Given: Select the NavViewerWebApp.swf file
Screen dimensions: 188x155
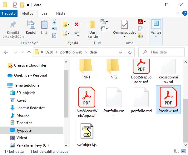Looking at the screenshot, I should [x=87, y=102].
